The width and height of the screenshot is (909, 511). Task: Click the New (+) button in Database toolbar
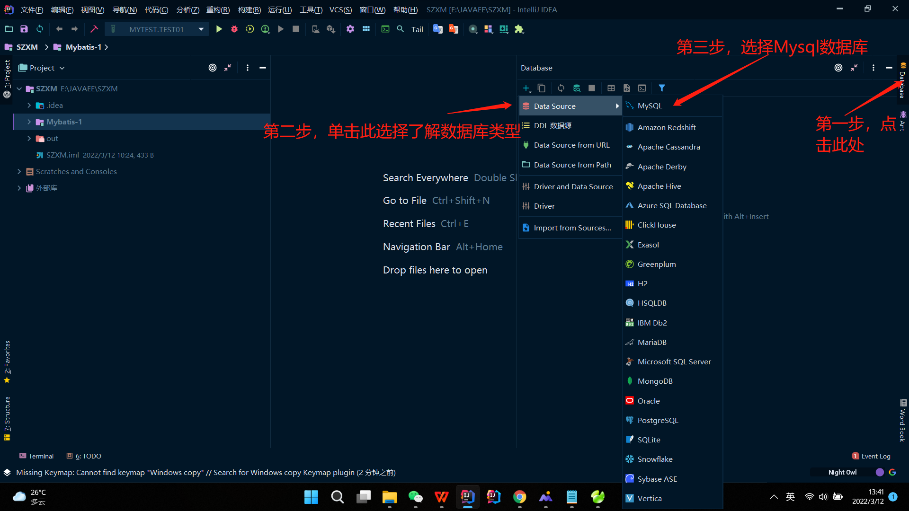526,88
